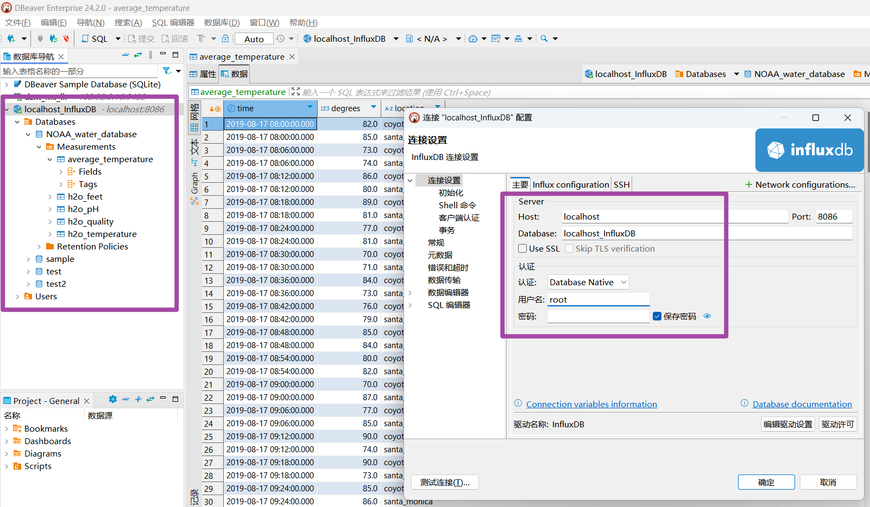Select the h2o_quality measurement in navigator
The width and height of the screenshot is (870, 507).
pos(91,221)
